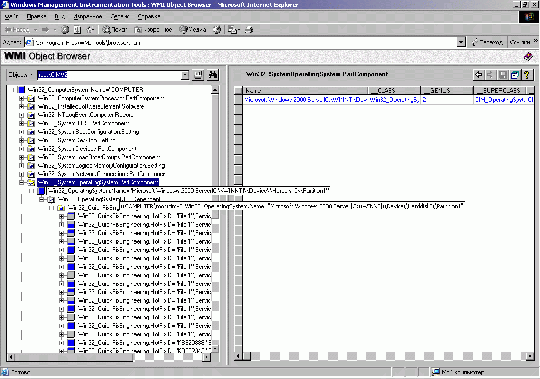Click the grid's horizontal scroll right arrow
Viewport: 540px width, 379px height.
point(531,356)
